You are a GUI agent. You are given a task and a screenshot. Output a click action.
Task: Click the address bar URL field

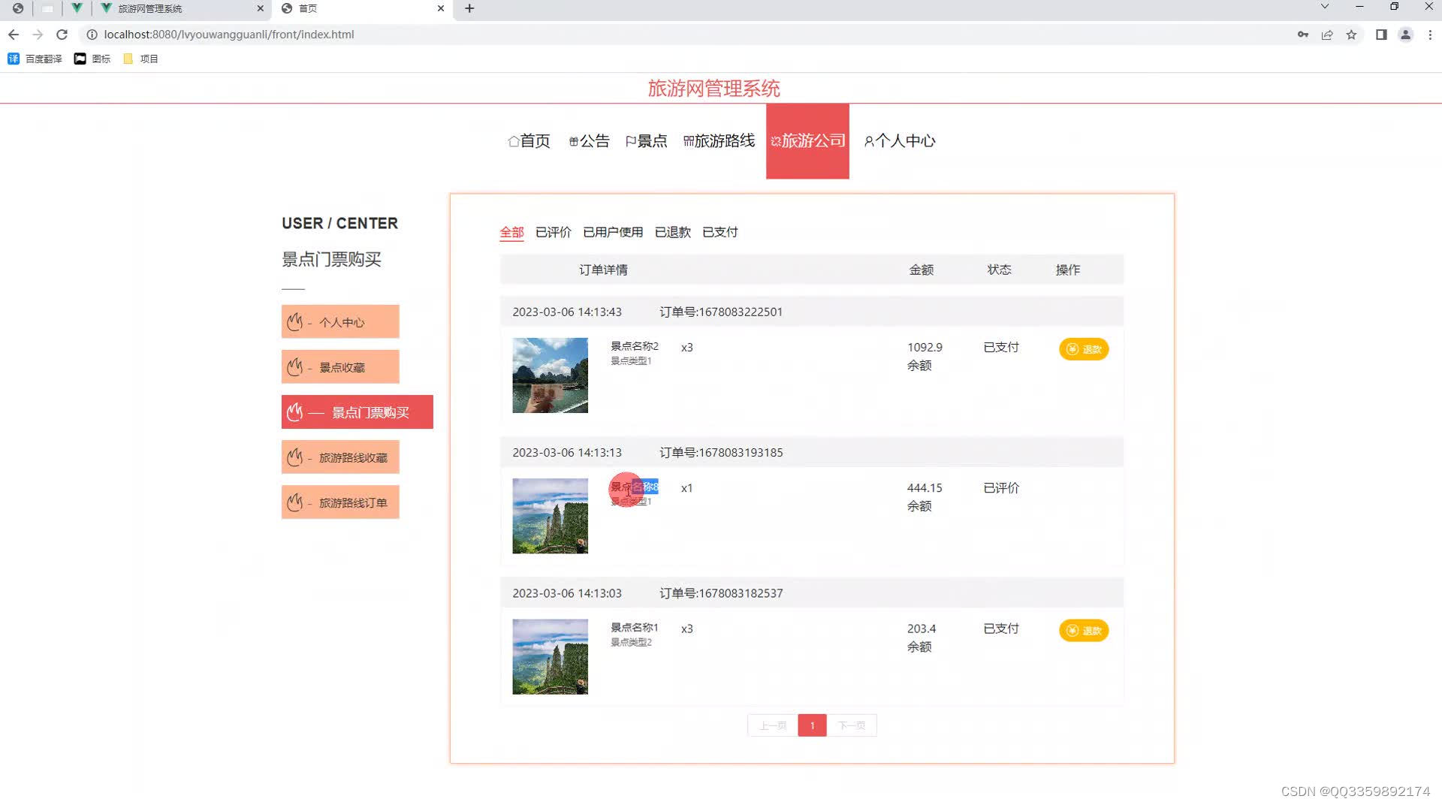(x=676, y=35)
